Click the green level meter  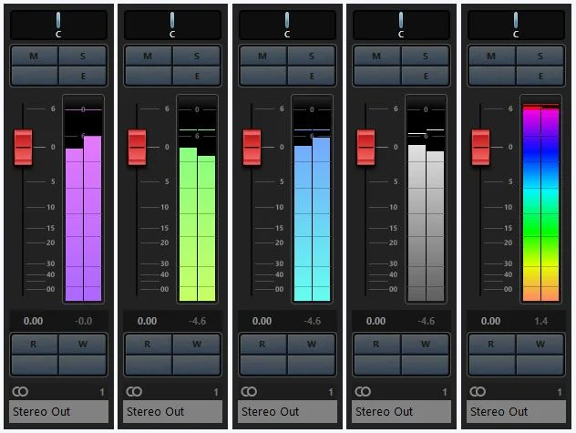coord(197,200)
